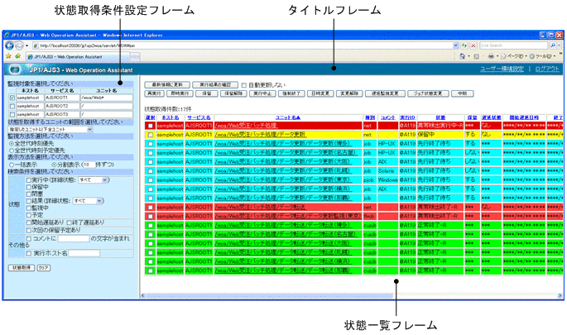Click the JP1/AJS3 globe logo
Screen dimensions: 567x335
pyautogui.click(x=15, y=69)
